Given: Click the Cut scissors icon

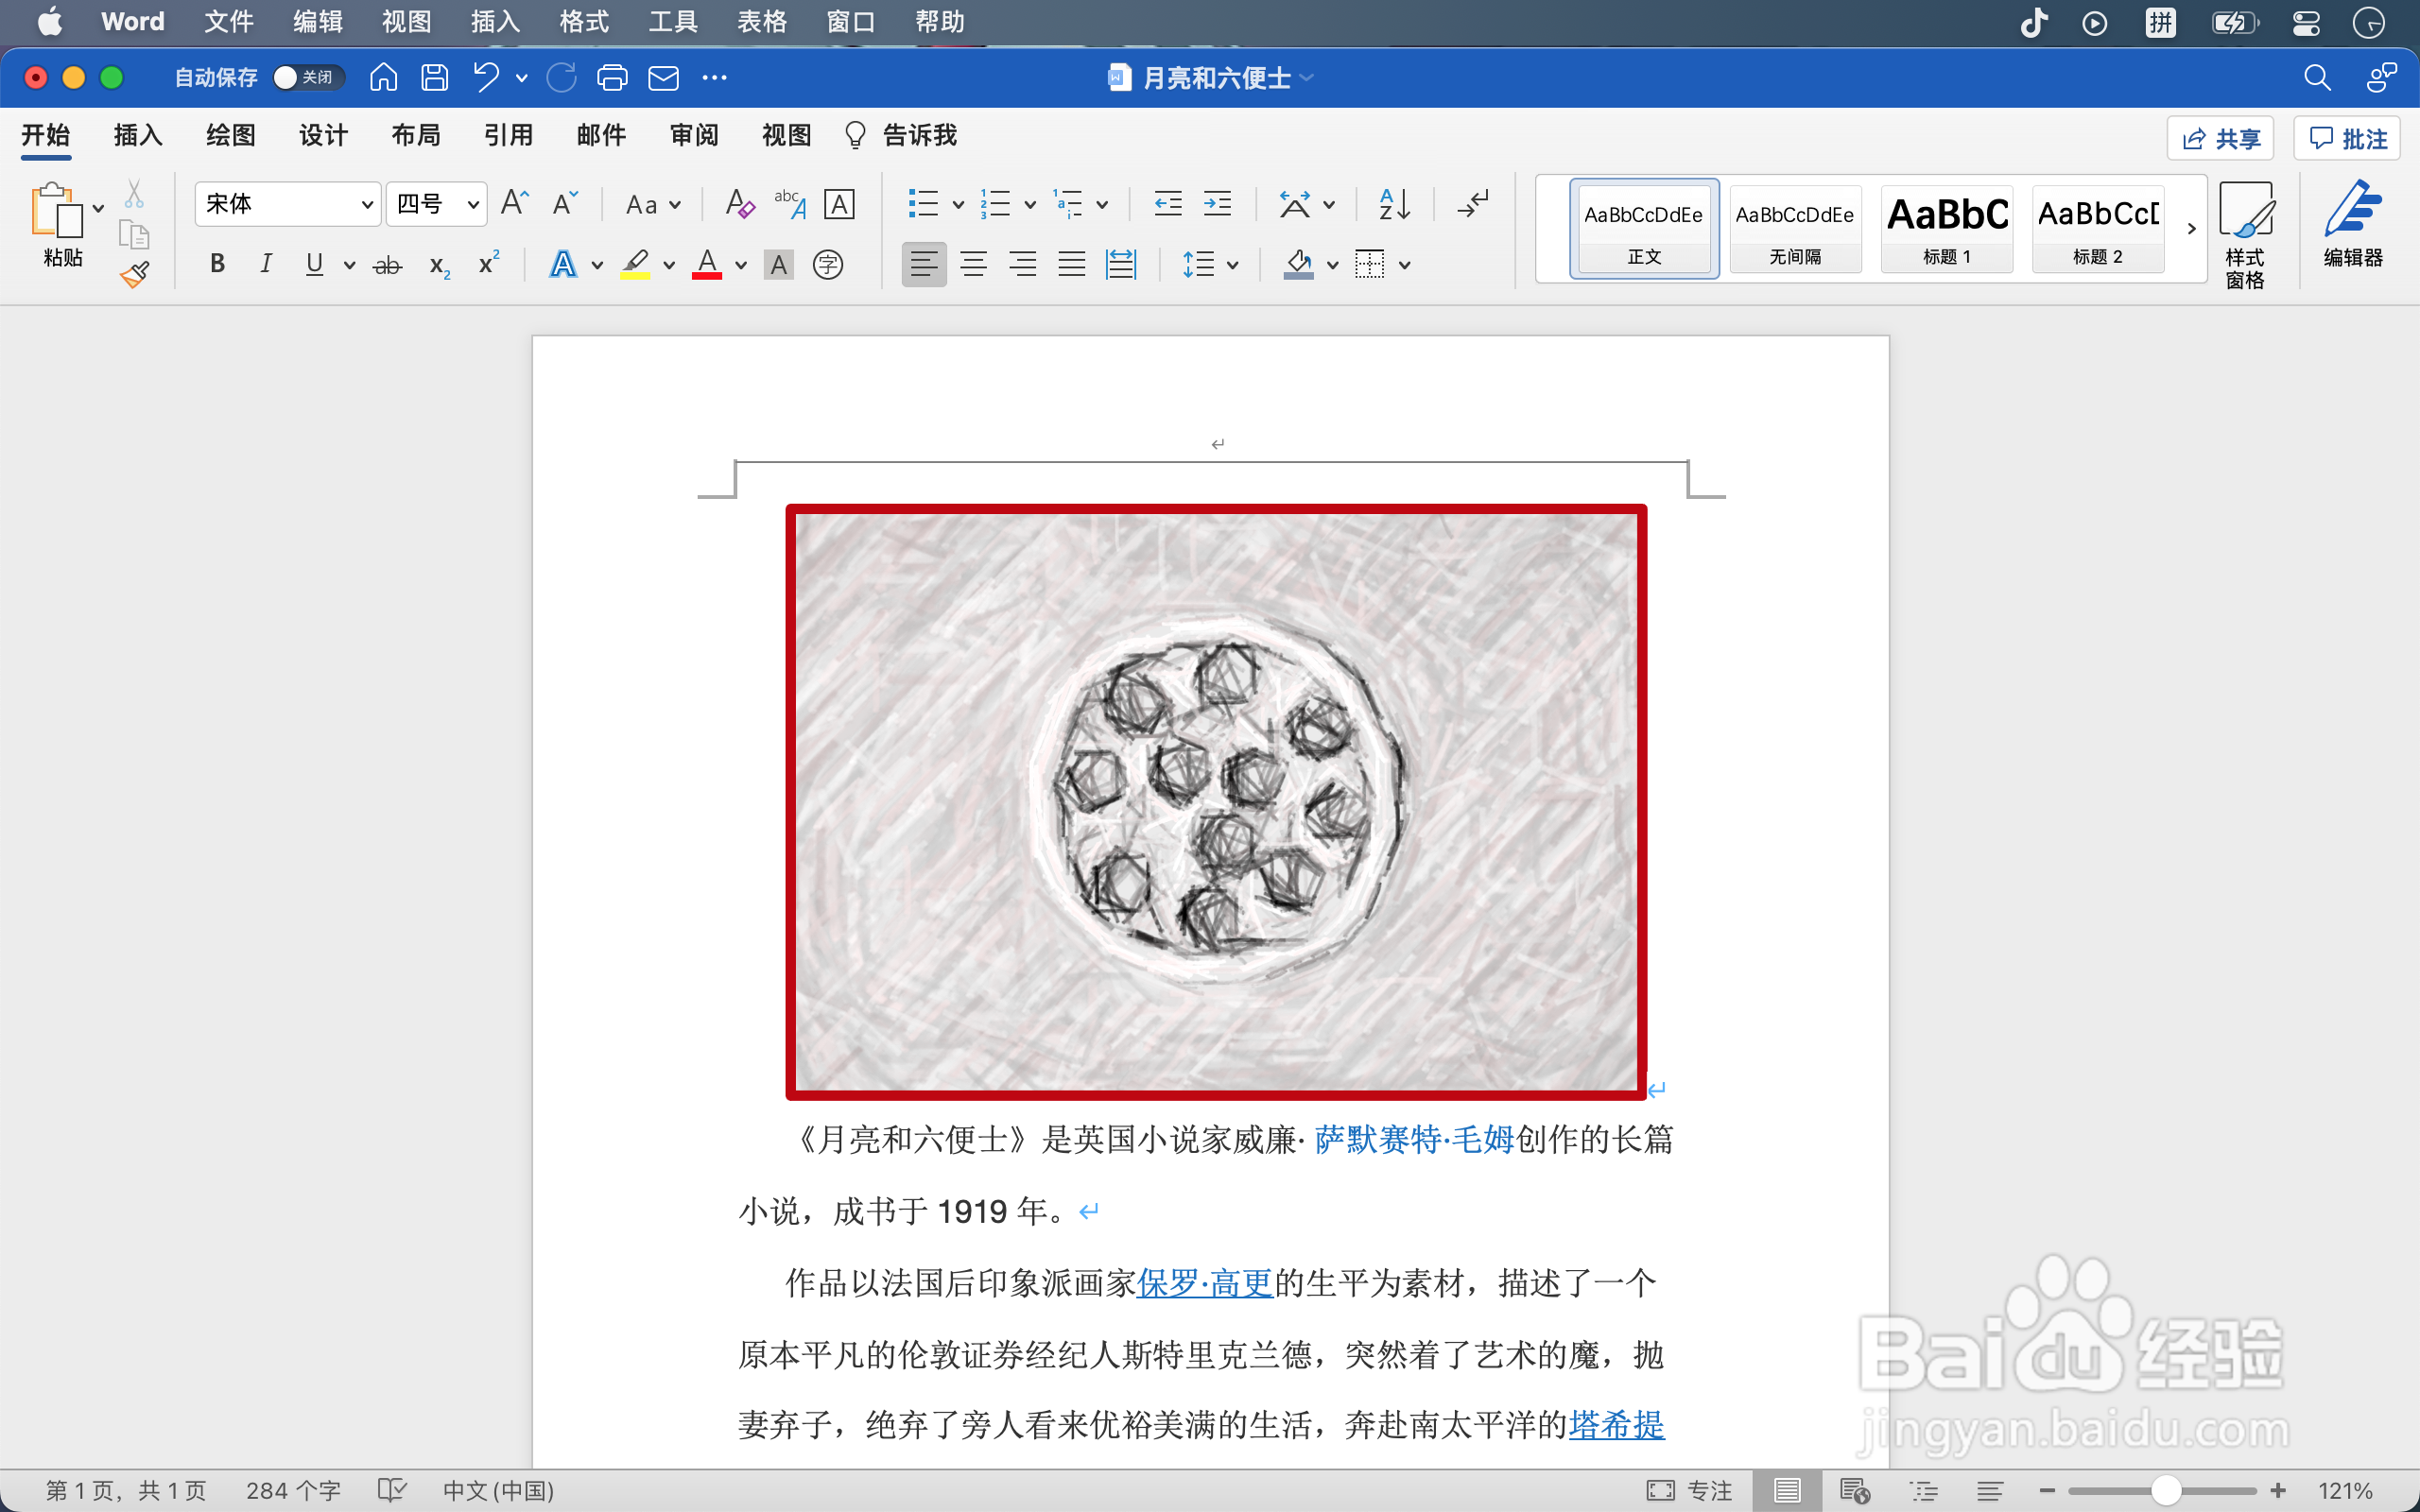Looking at the screenshot, I should tap(134, 193).
